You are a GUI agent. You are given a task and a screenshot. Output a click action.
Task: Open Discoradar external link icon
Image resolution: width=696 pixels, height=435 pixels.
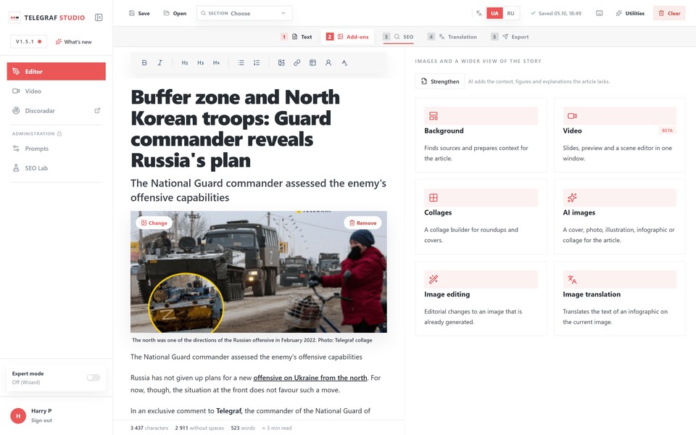97,110
